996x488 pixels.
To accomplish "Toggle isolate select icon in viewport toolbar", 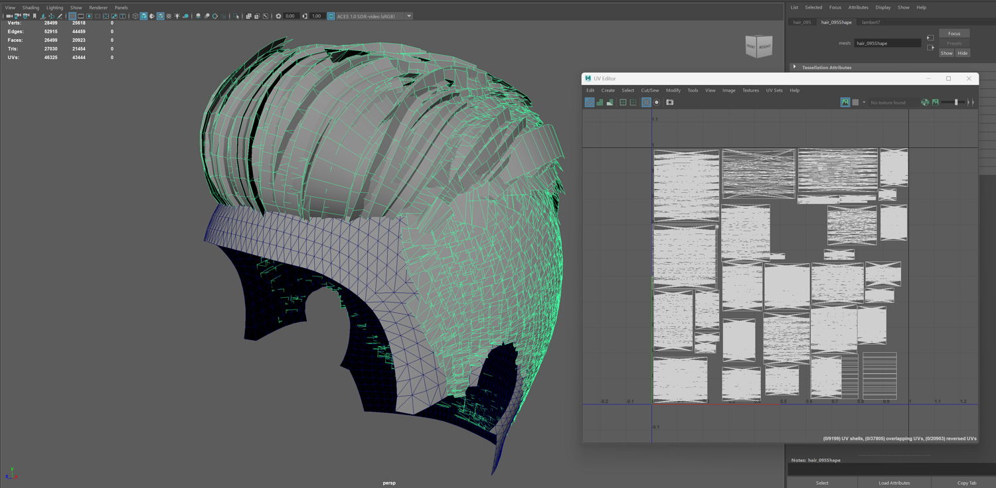I will point(236,16).
